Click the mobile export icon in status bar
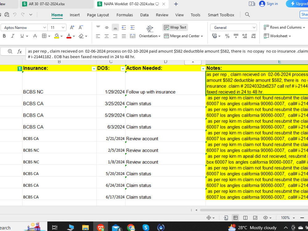308x231 pixels. pos(226,218)
